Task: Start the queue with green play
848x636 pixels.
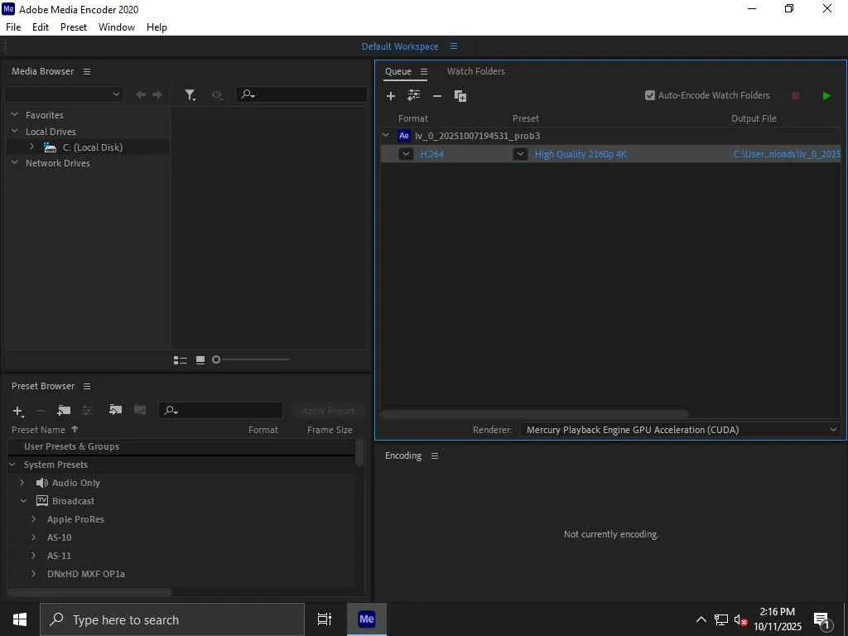Action: [x=826, y=96]
